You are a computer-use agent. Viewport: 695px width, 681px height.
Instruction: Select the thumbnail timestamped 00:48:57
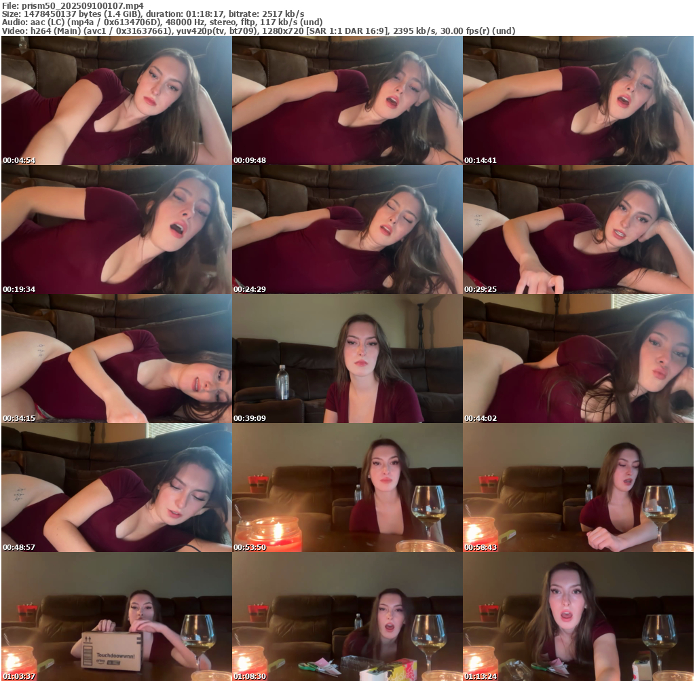click(117, 487)
